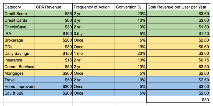Select the Credit Cards $60 revenue cell
This screenshot has height=106, width=213.
[x=54, y=20]
